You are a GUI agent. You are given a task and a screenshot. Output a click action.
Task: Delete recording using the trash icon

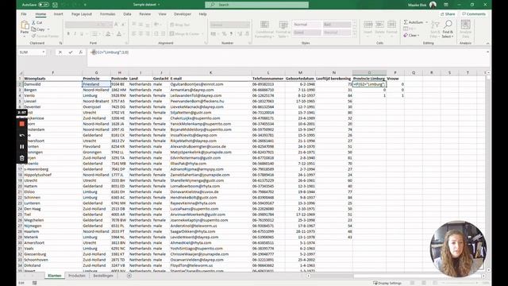point(21,158)
